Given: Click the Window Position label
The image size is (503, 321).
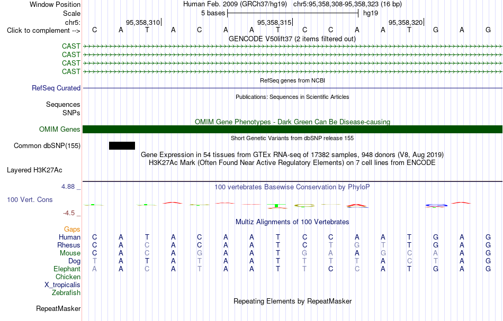Looking at the screenshot, I should pos(55,4).
